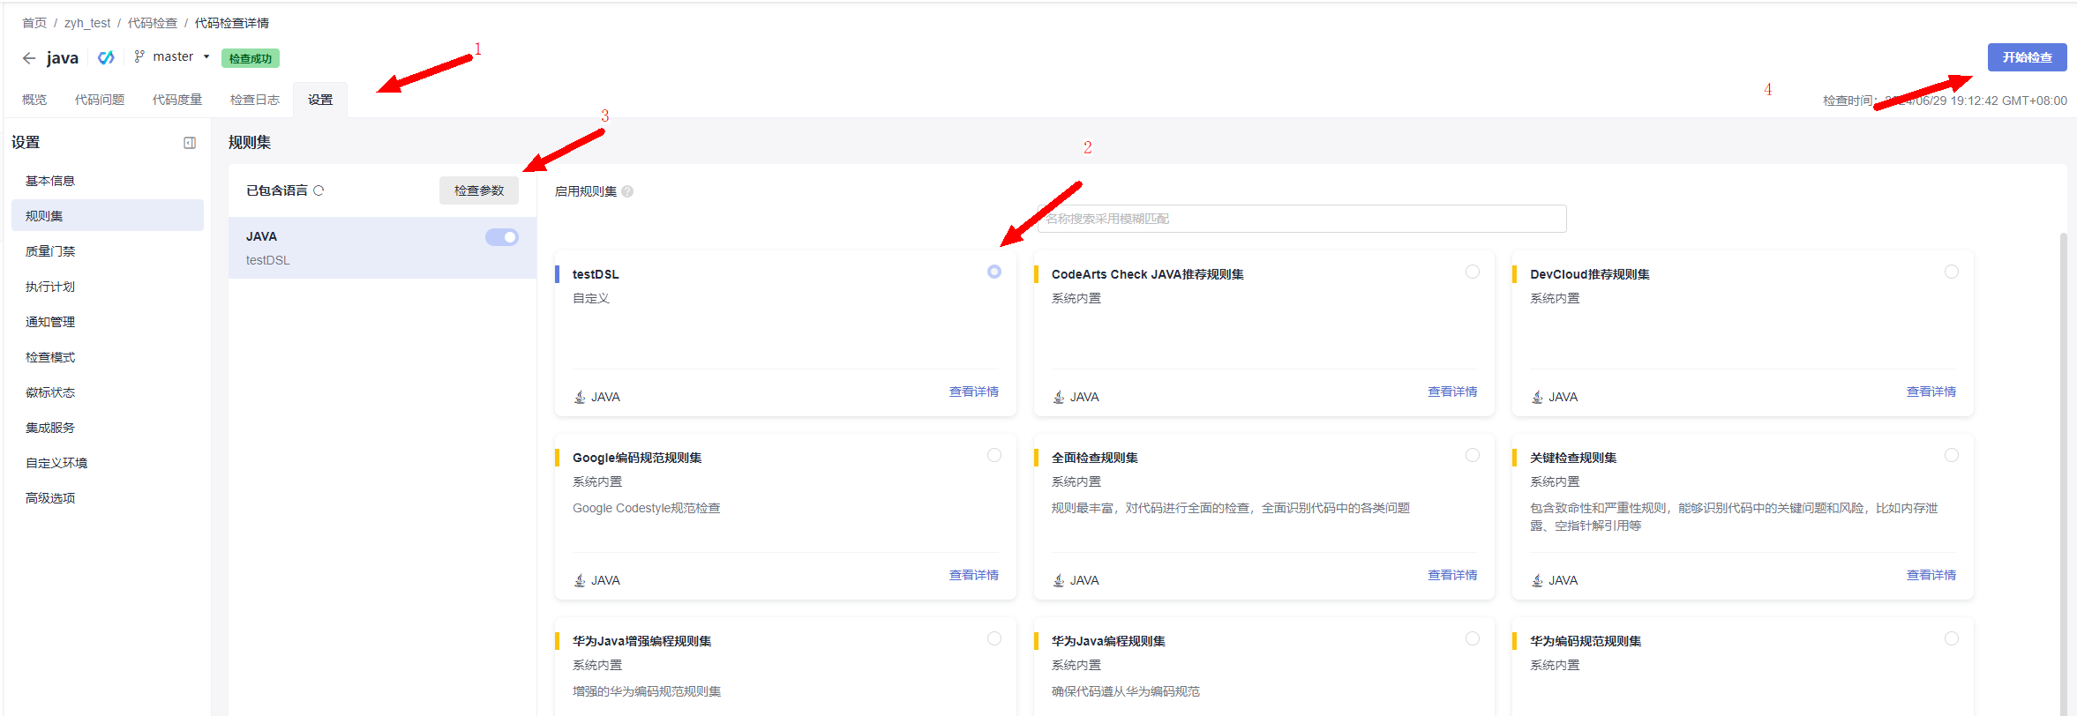Open help tooltip beside 启用规则集
The image size is (2077, 716).
(627, 191)
